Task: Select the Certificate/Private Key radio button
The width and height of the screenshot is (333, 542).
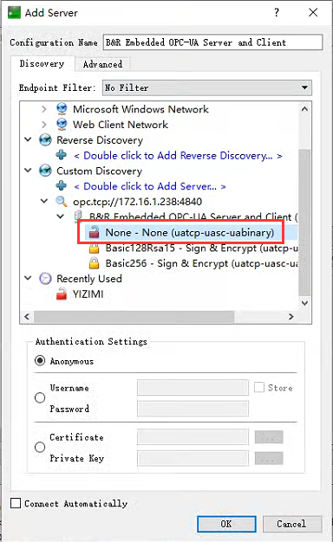Action: point(40,448)
